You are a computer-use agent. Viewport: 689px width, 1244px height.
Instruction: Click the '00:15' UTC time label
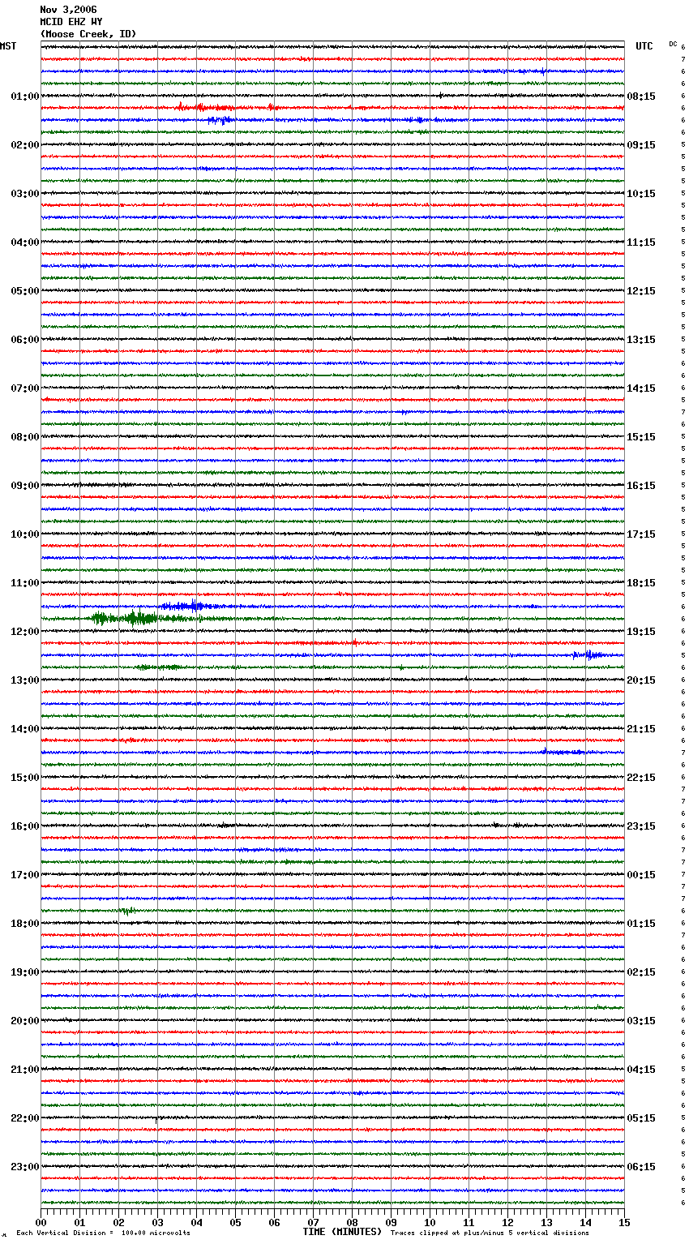(x=641, y=875)
